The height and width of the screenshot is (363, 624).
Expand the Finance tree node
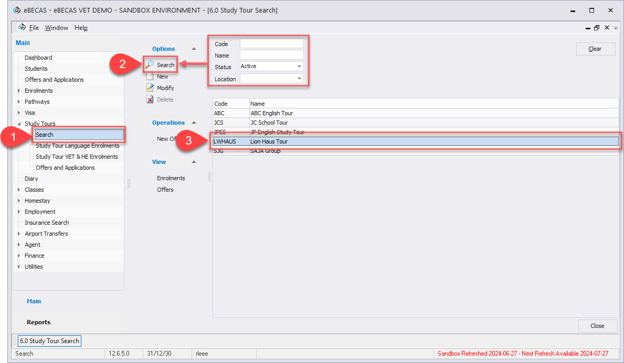(x=19, y=256)
